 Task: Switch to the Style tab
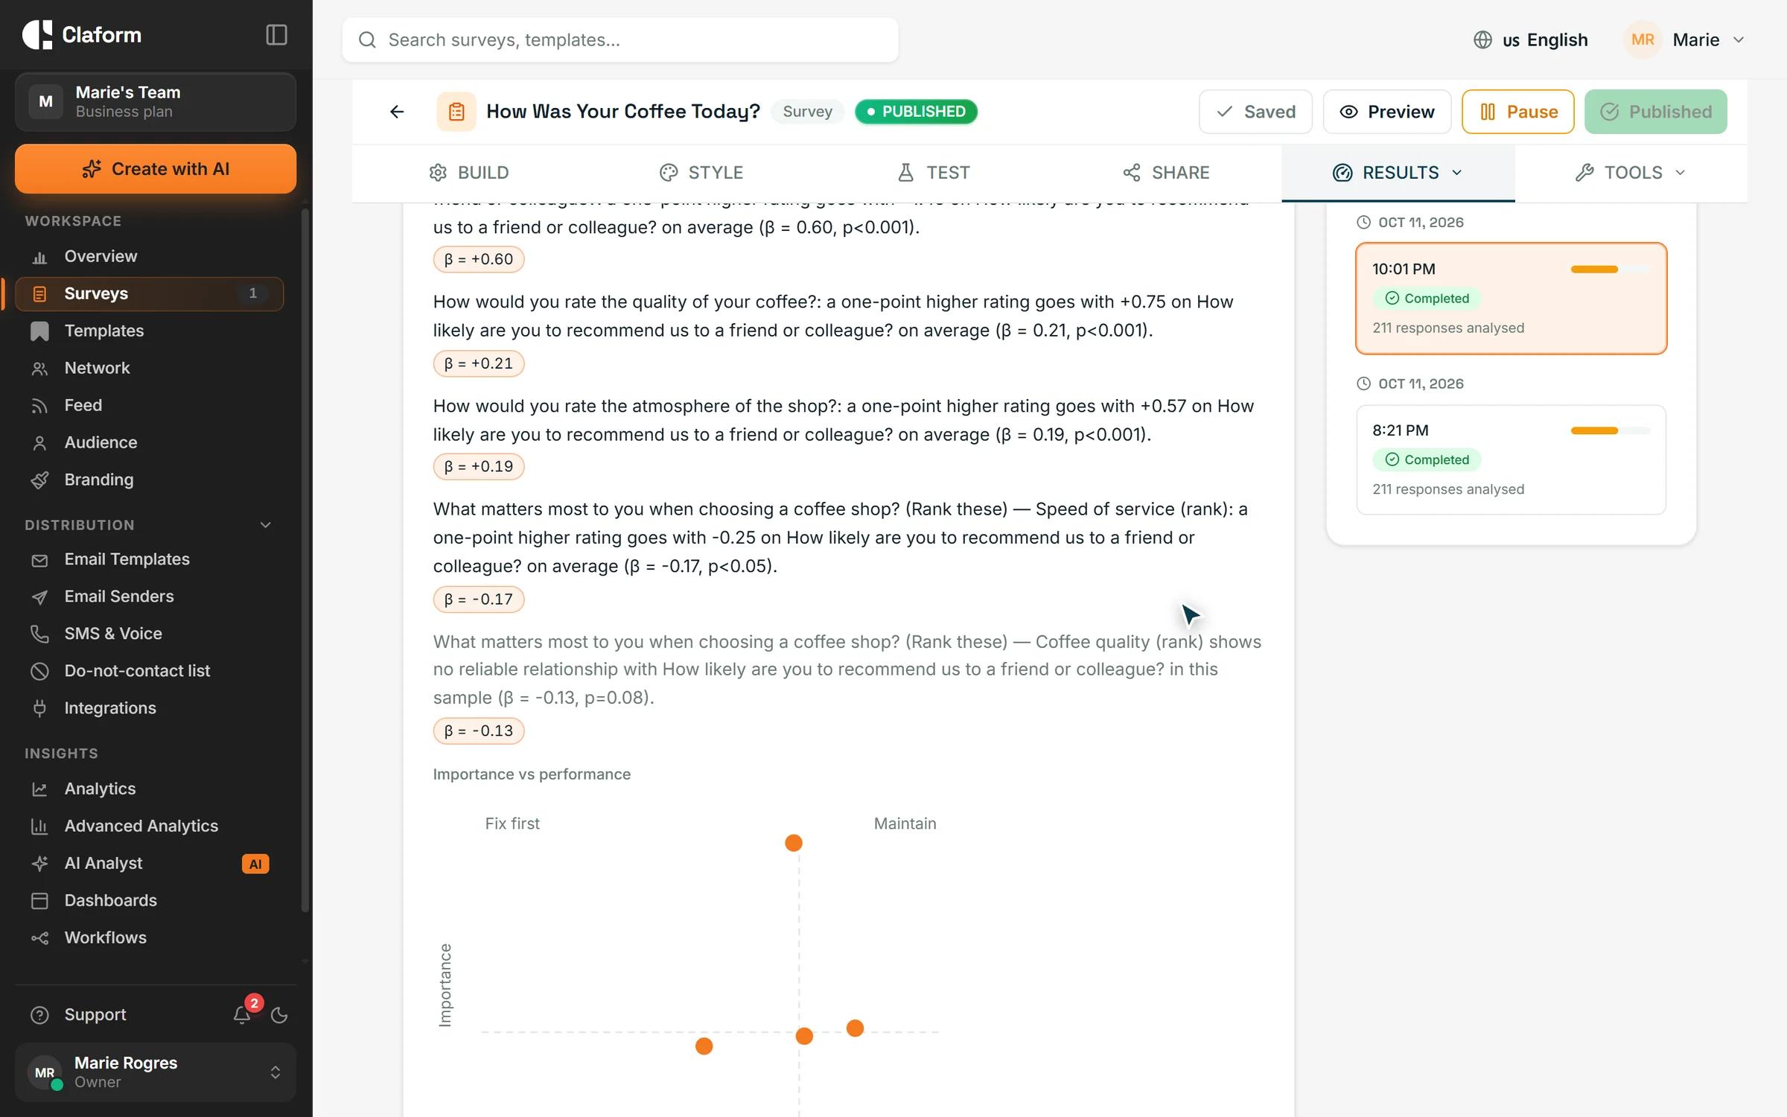(701, 173)
